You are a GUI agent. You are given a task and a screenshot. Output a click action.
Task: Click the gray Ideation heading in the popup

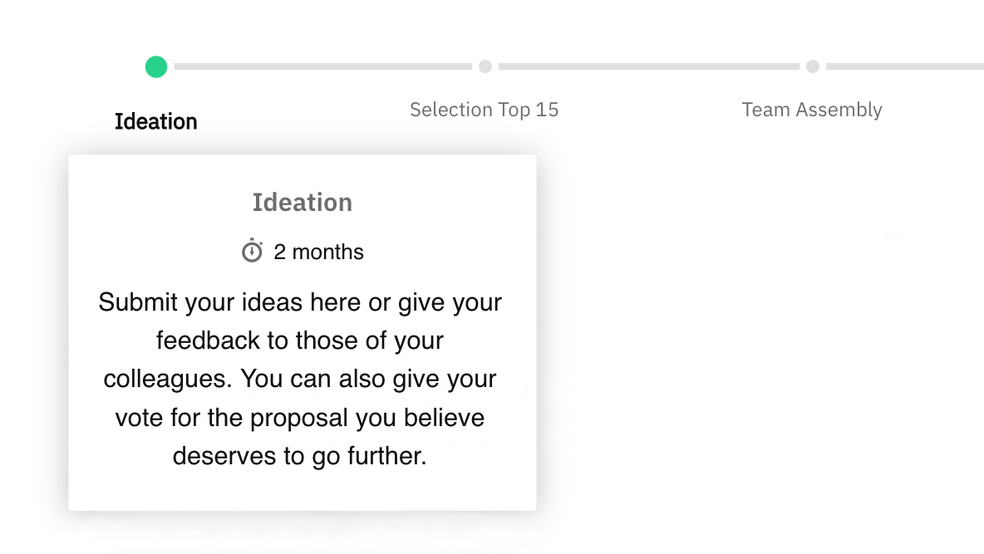coord(303,202)
